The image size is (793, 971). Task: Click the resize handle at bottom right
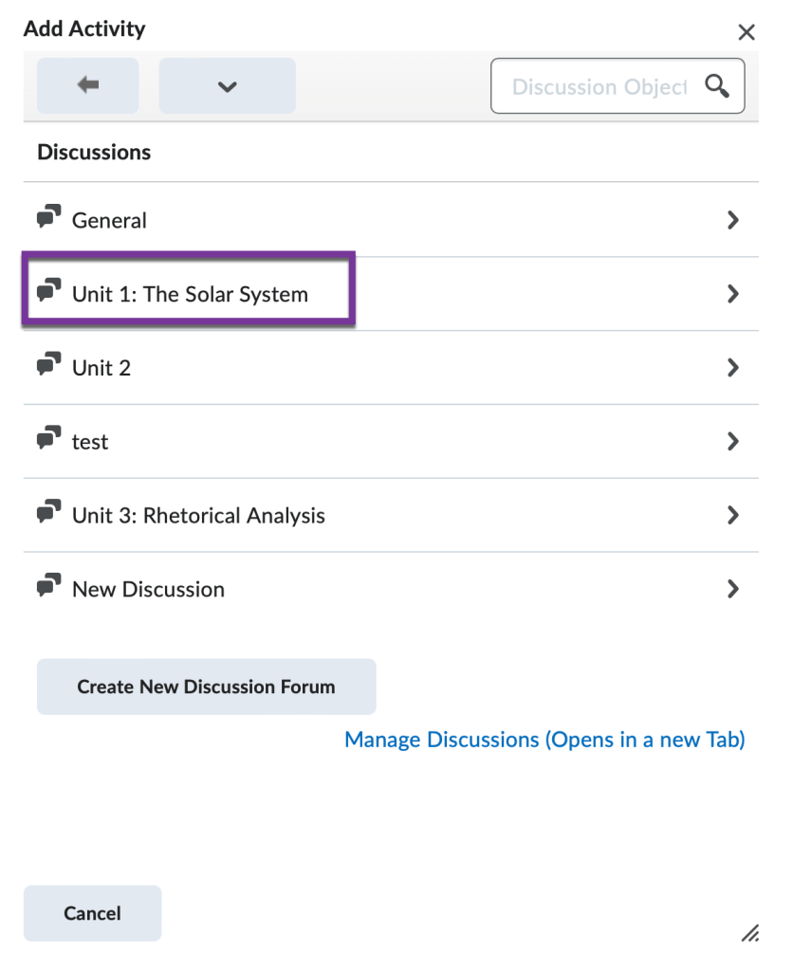pyautogui.click(x=750, y=934)
